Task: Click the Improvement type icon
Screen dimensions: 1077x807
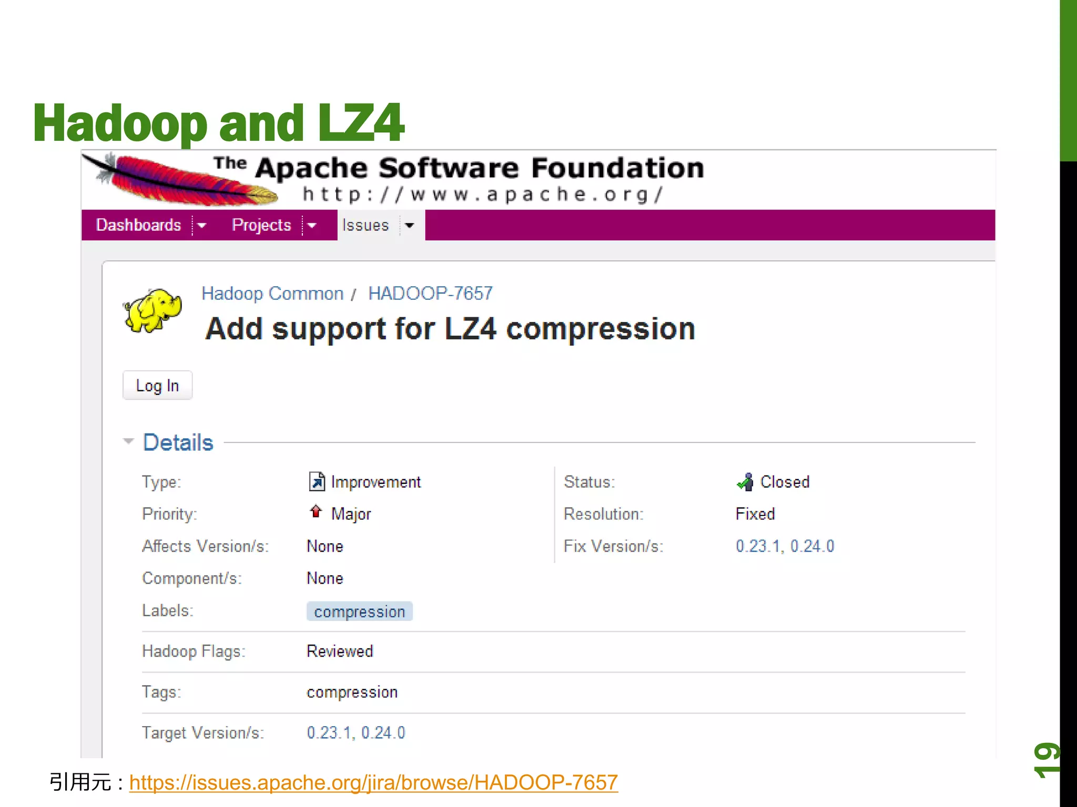Action: pos(317,481)
